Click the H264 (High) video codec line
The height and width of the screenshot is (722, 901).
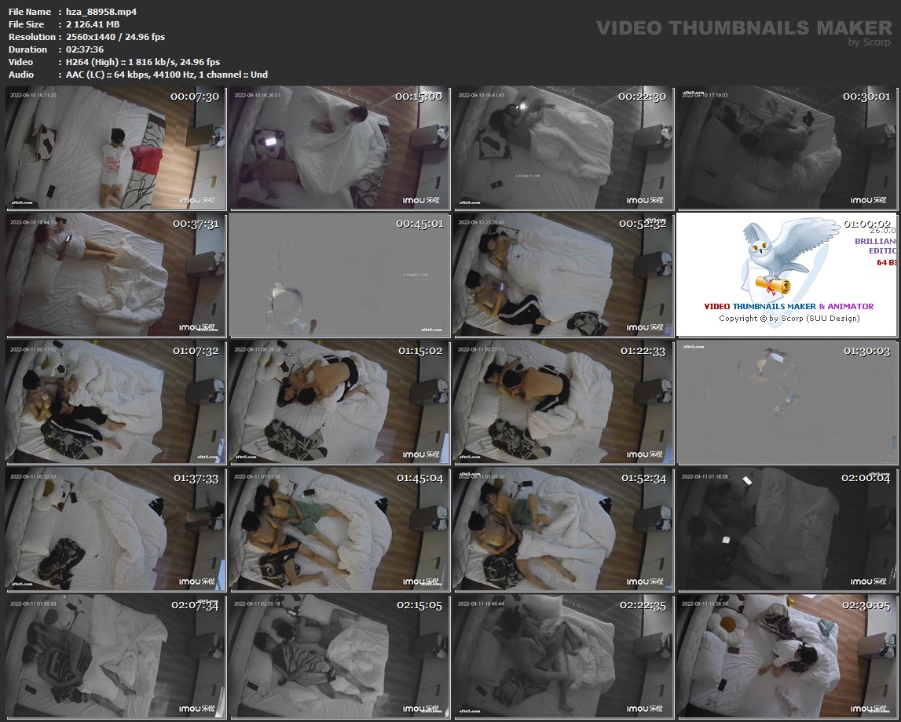click(x=143, y=62)
